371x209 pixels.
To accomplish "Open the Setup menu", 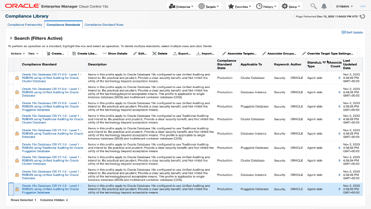I will coord(291,7).
